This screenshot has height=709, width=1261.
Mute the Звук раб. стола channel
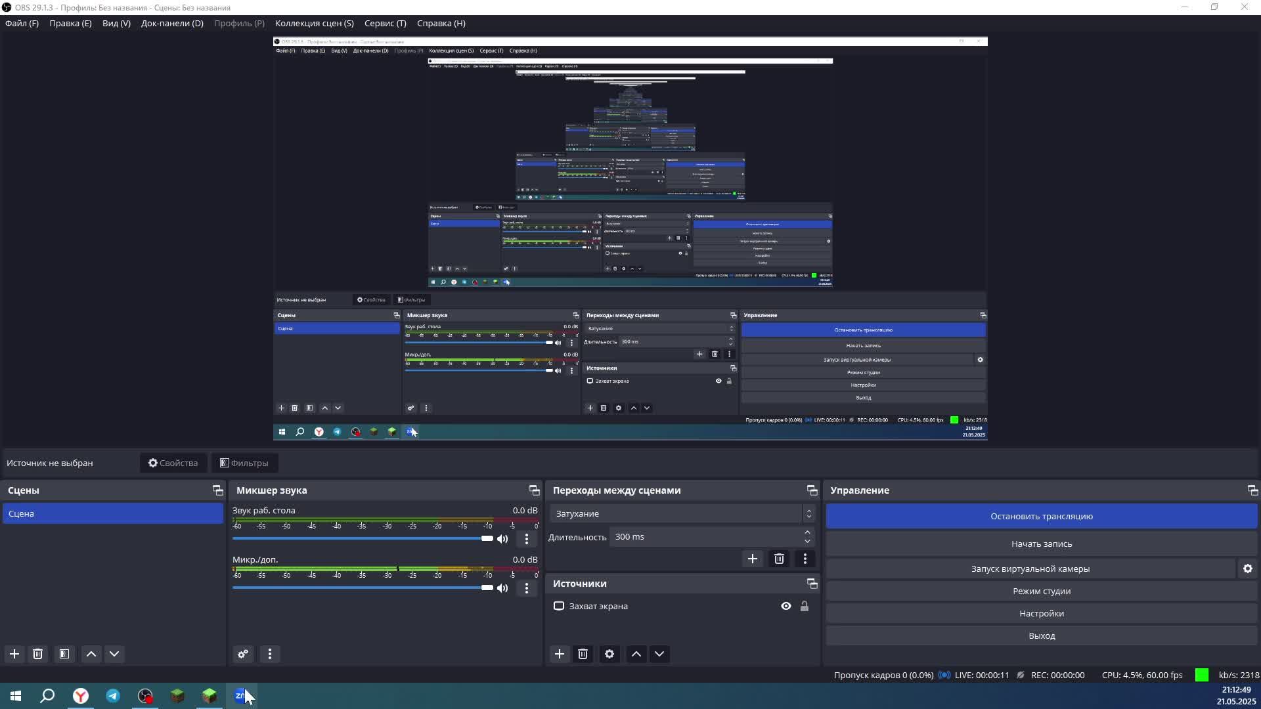[502, 539]
